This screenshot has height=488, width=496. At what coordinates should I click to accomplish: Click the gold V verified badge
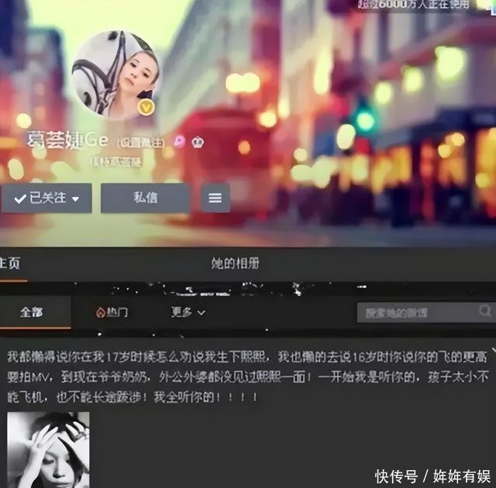coord(145,108)
